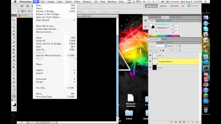Switch to the Masks tab

164,39
